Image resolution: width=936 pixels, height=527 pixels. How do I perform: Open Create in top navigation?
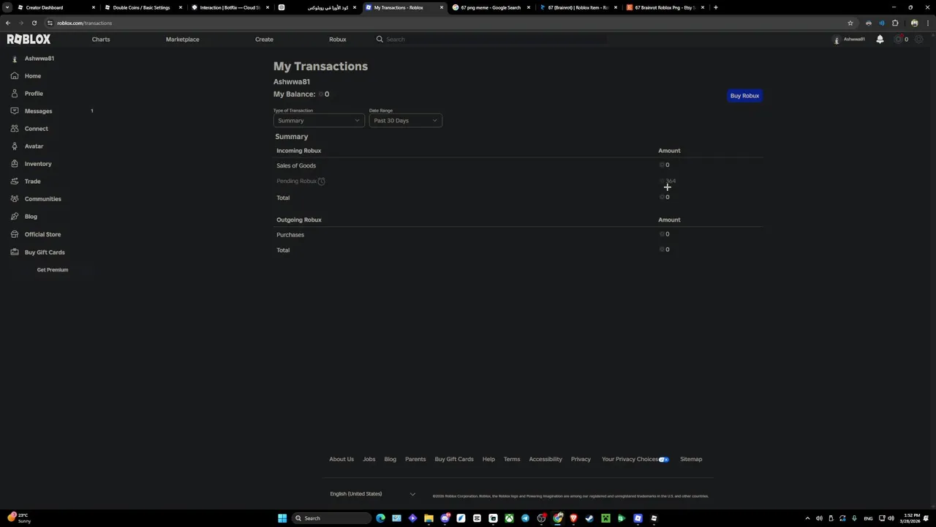(x=264, y=39)
